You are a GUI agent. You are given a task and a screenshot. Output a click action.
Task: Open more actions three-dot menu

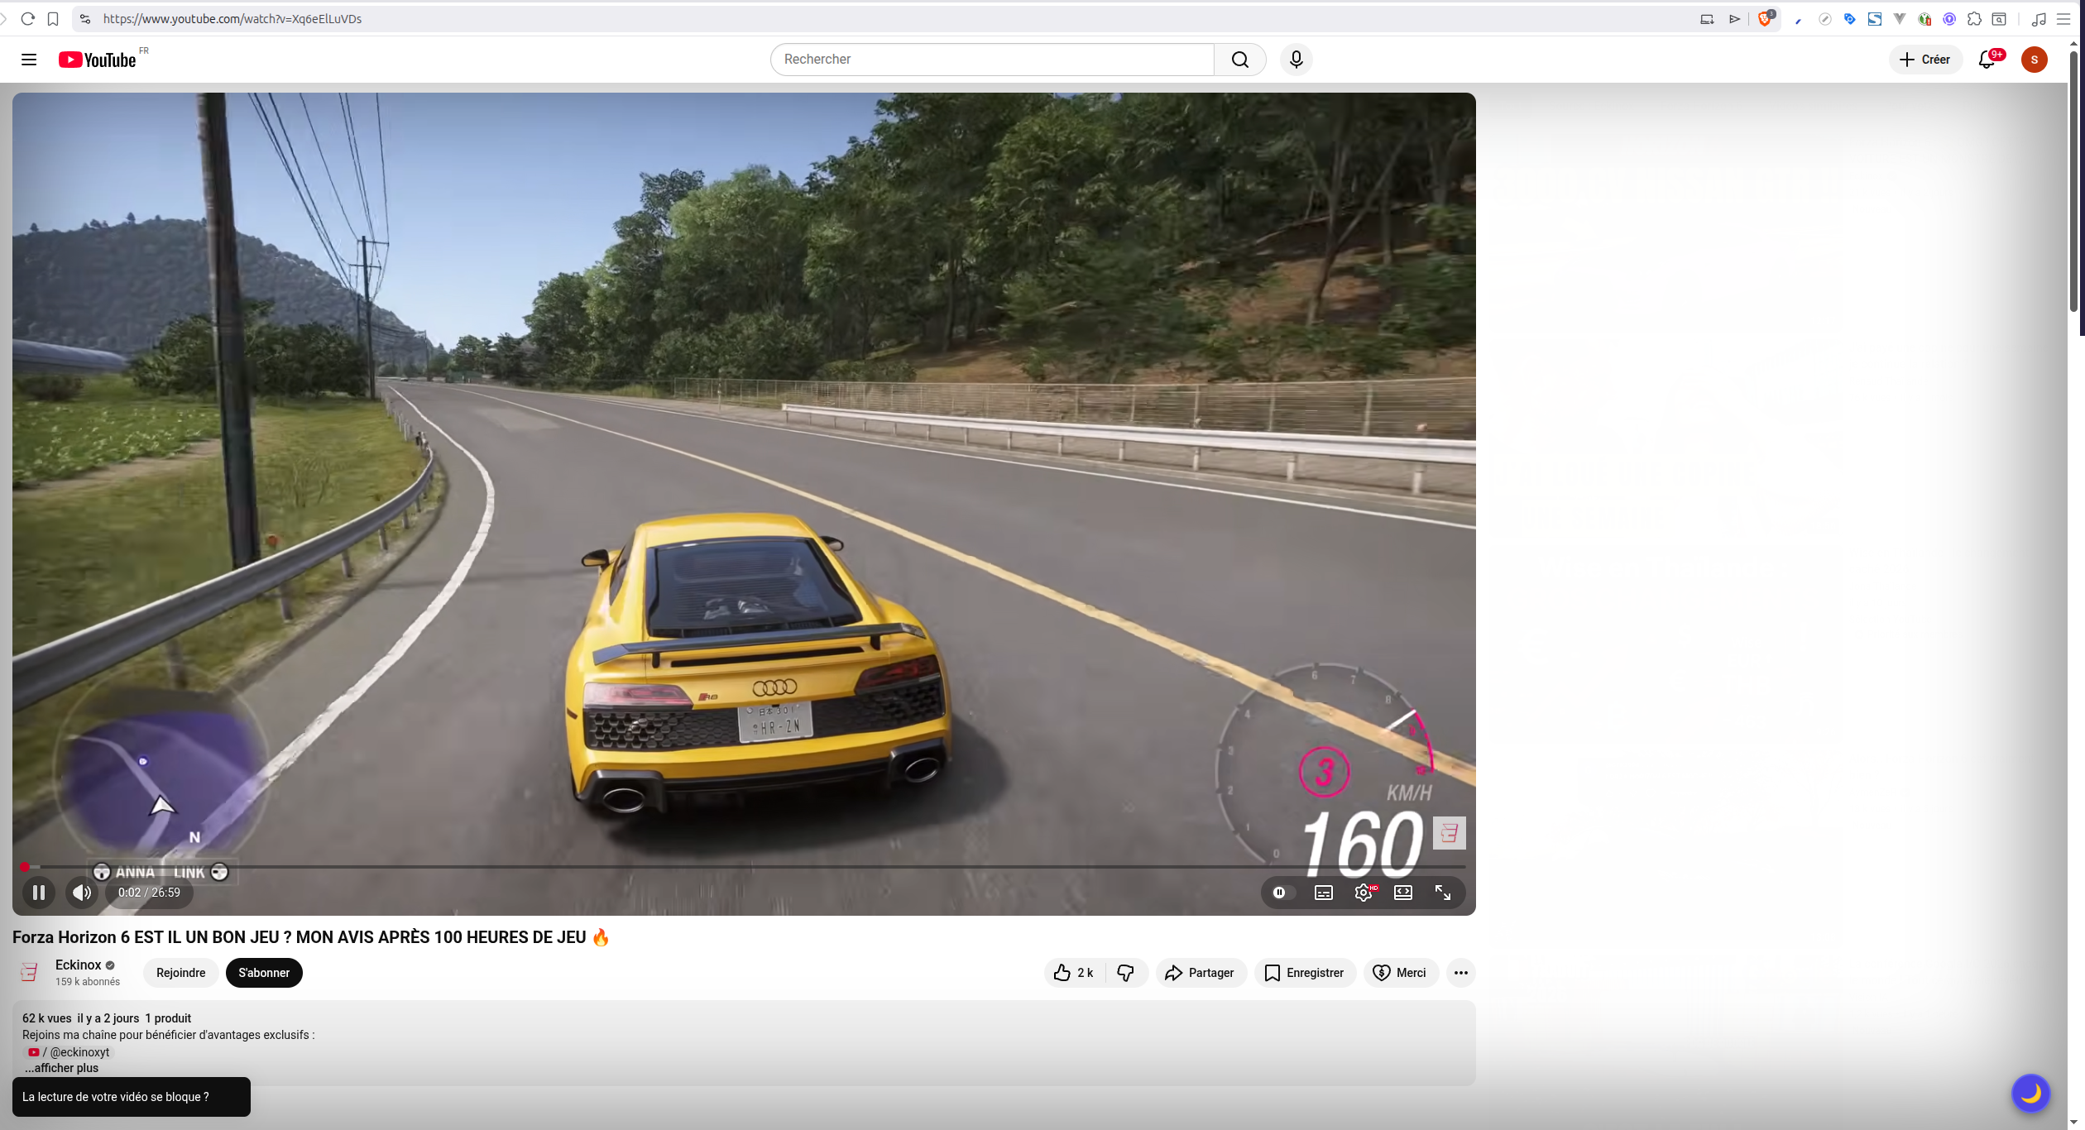[1460, 973]
